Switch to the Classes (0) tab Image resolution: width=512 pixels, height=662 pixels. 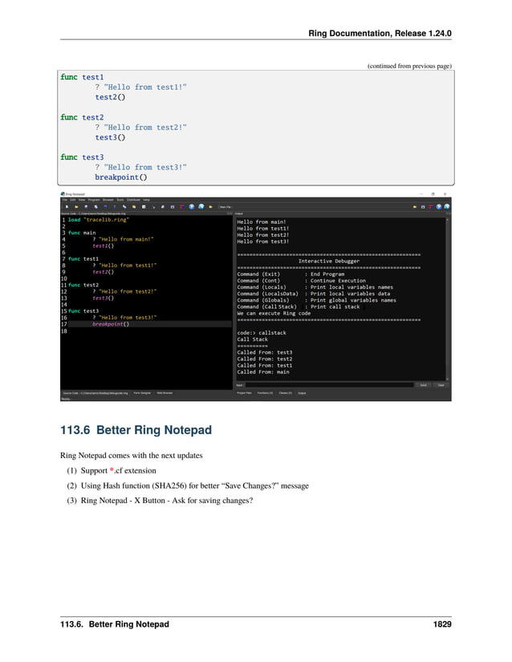point(286,393)
